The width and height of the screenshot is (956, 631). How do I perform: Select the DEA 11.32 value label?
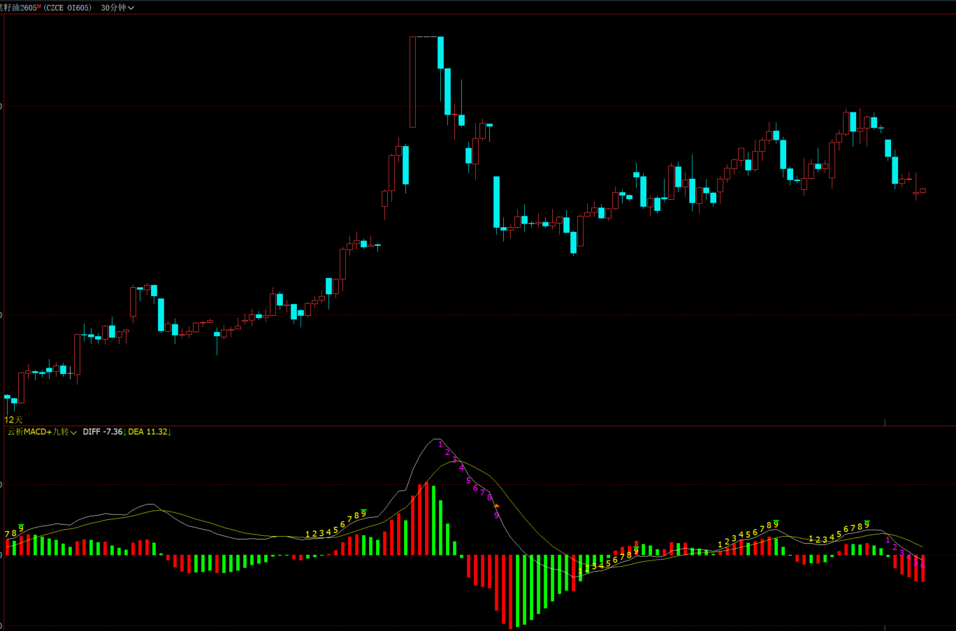pos(148,432)
